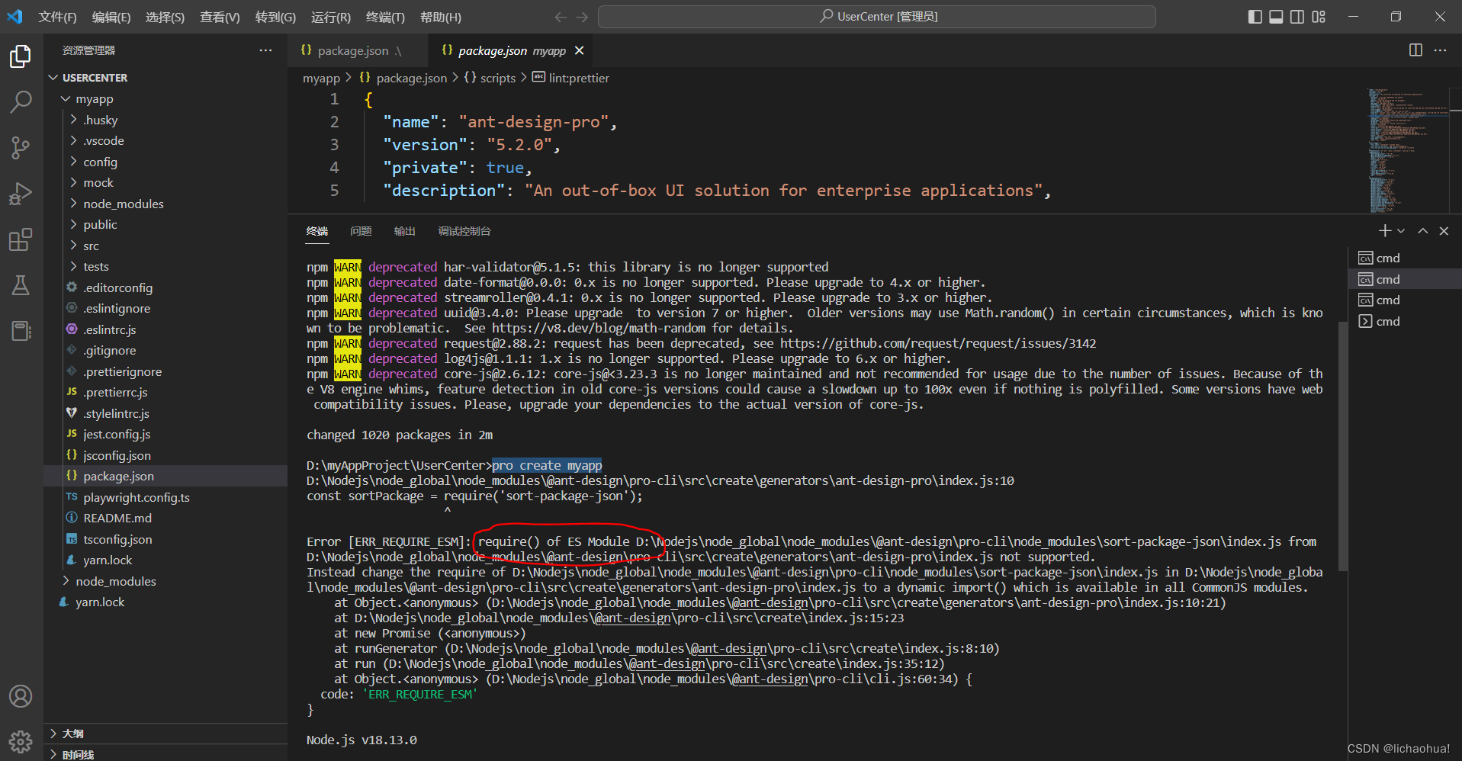Click myapp in the breadcrumb
Viewport: 1462px width, 761px height.
(322, 78)
